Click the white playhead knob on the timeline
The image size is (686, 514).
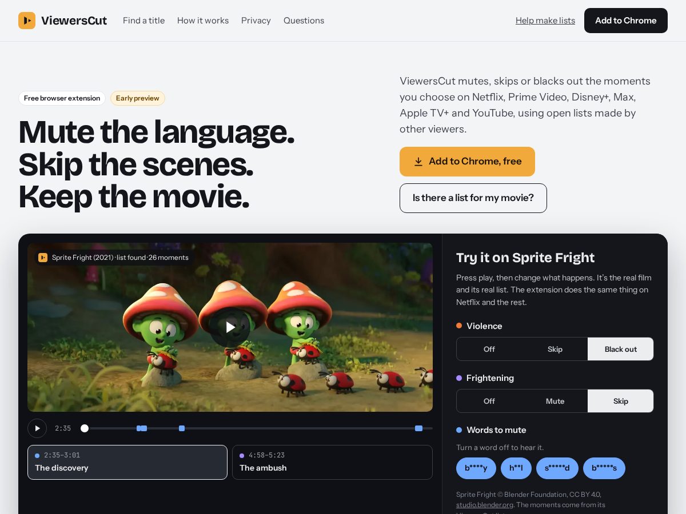pos(85,428)
